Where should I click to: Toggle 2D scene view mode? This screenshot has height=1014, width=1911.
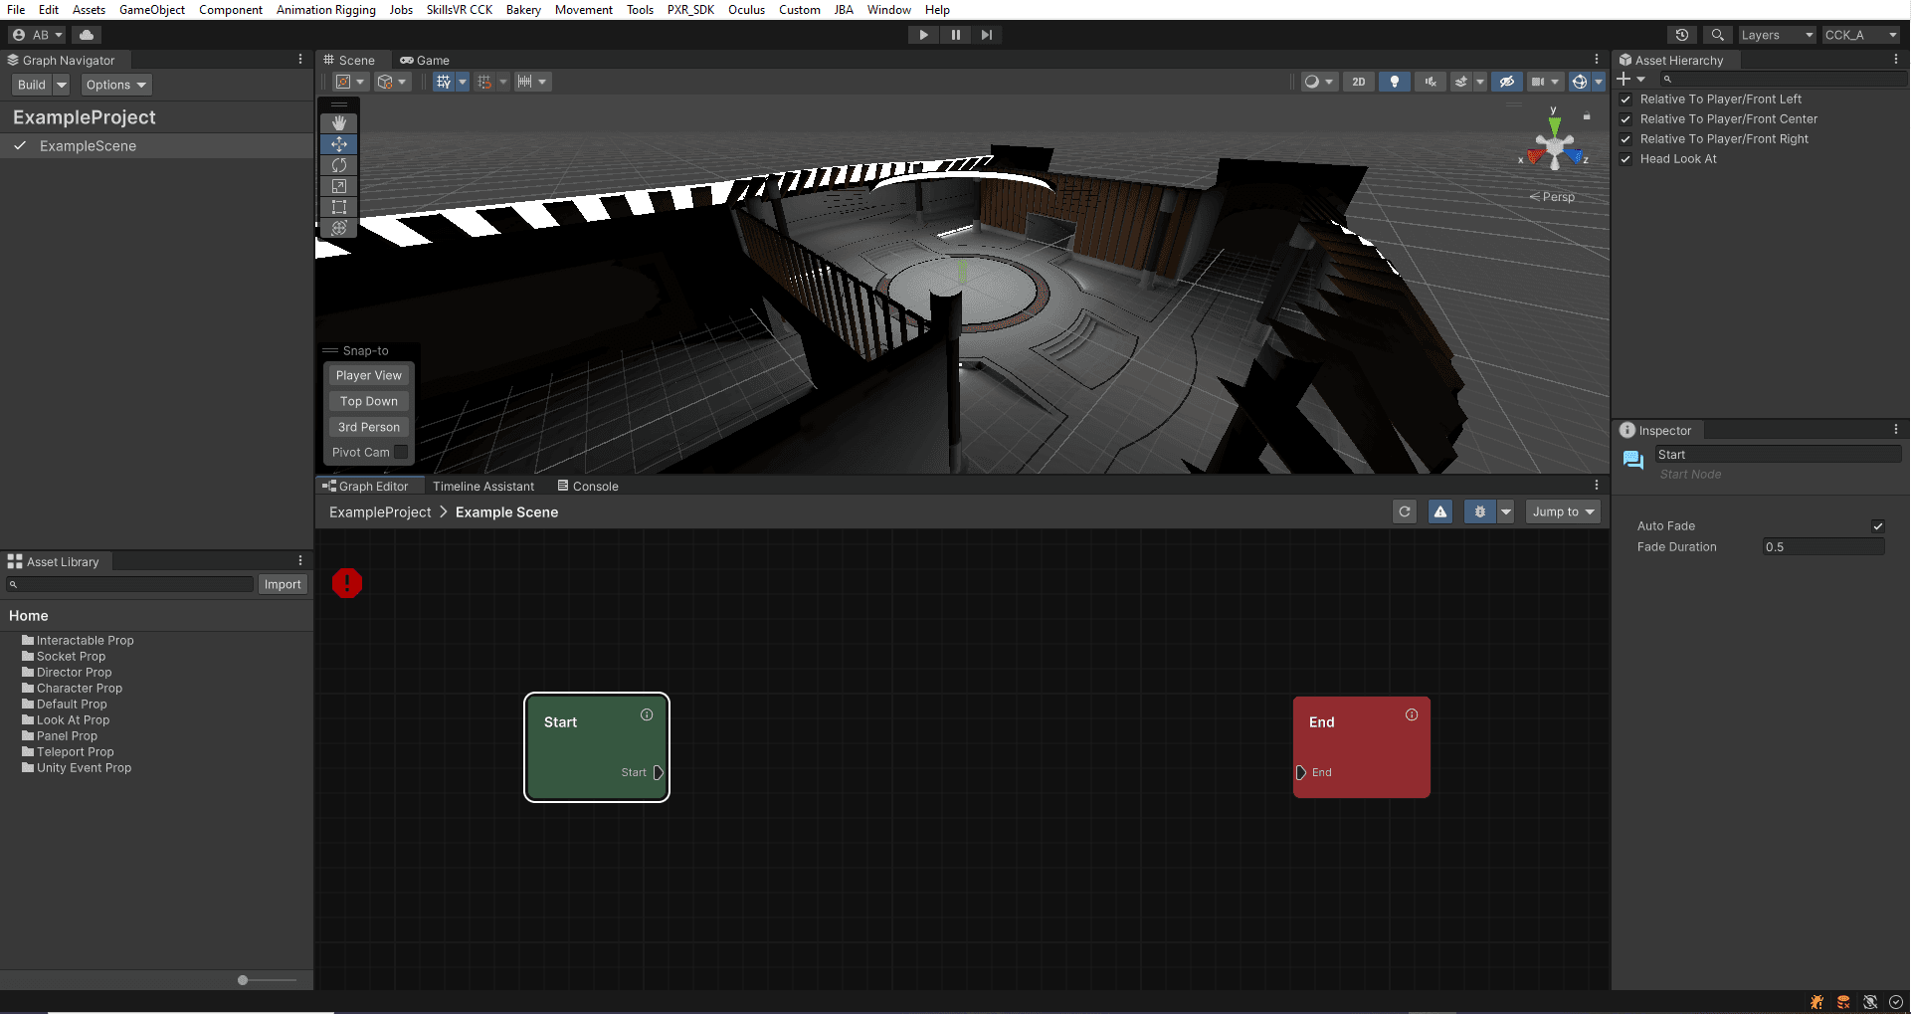tap(1358, 82)
